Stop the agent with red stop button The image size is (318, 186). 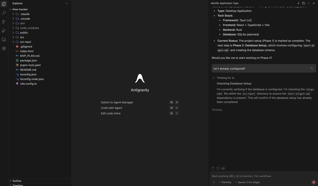pyautogui.click(x=314, y=182)
